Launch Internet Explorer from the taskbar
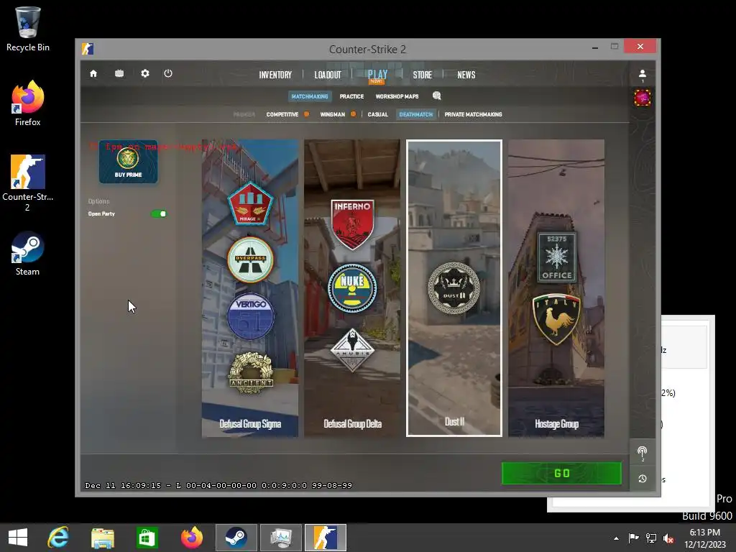The height and width of the screenshot is (552, 736). [58, 538]
